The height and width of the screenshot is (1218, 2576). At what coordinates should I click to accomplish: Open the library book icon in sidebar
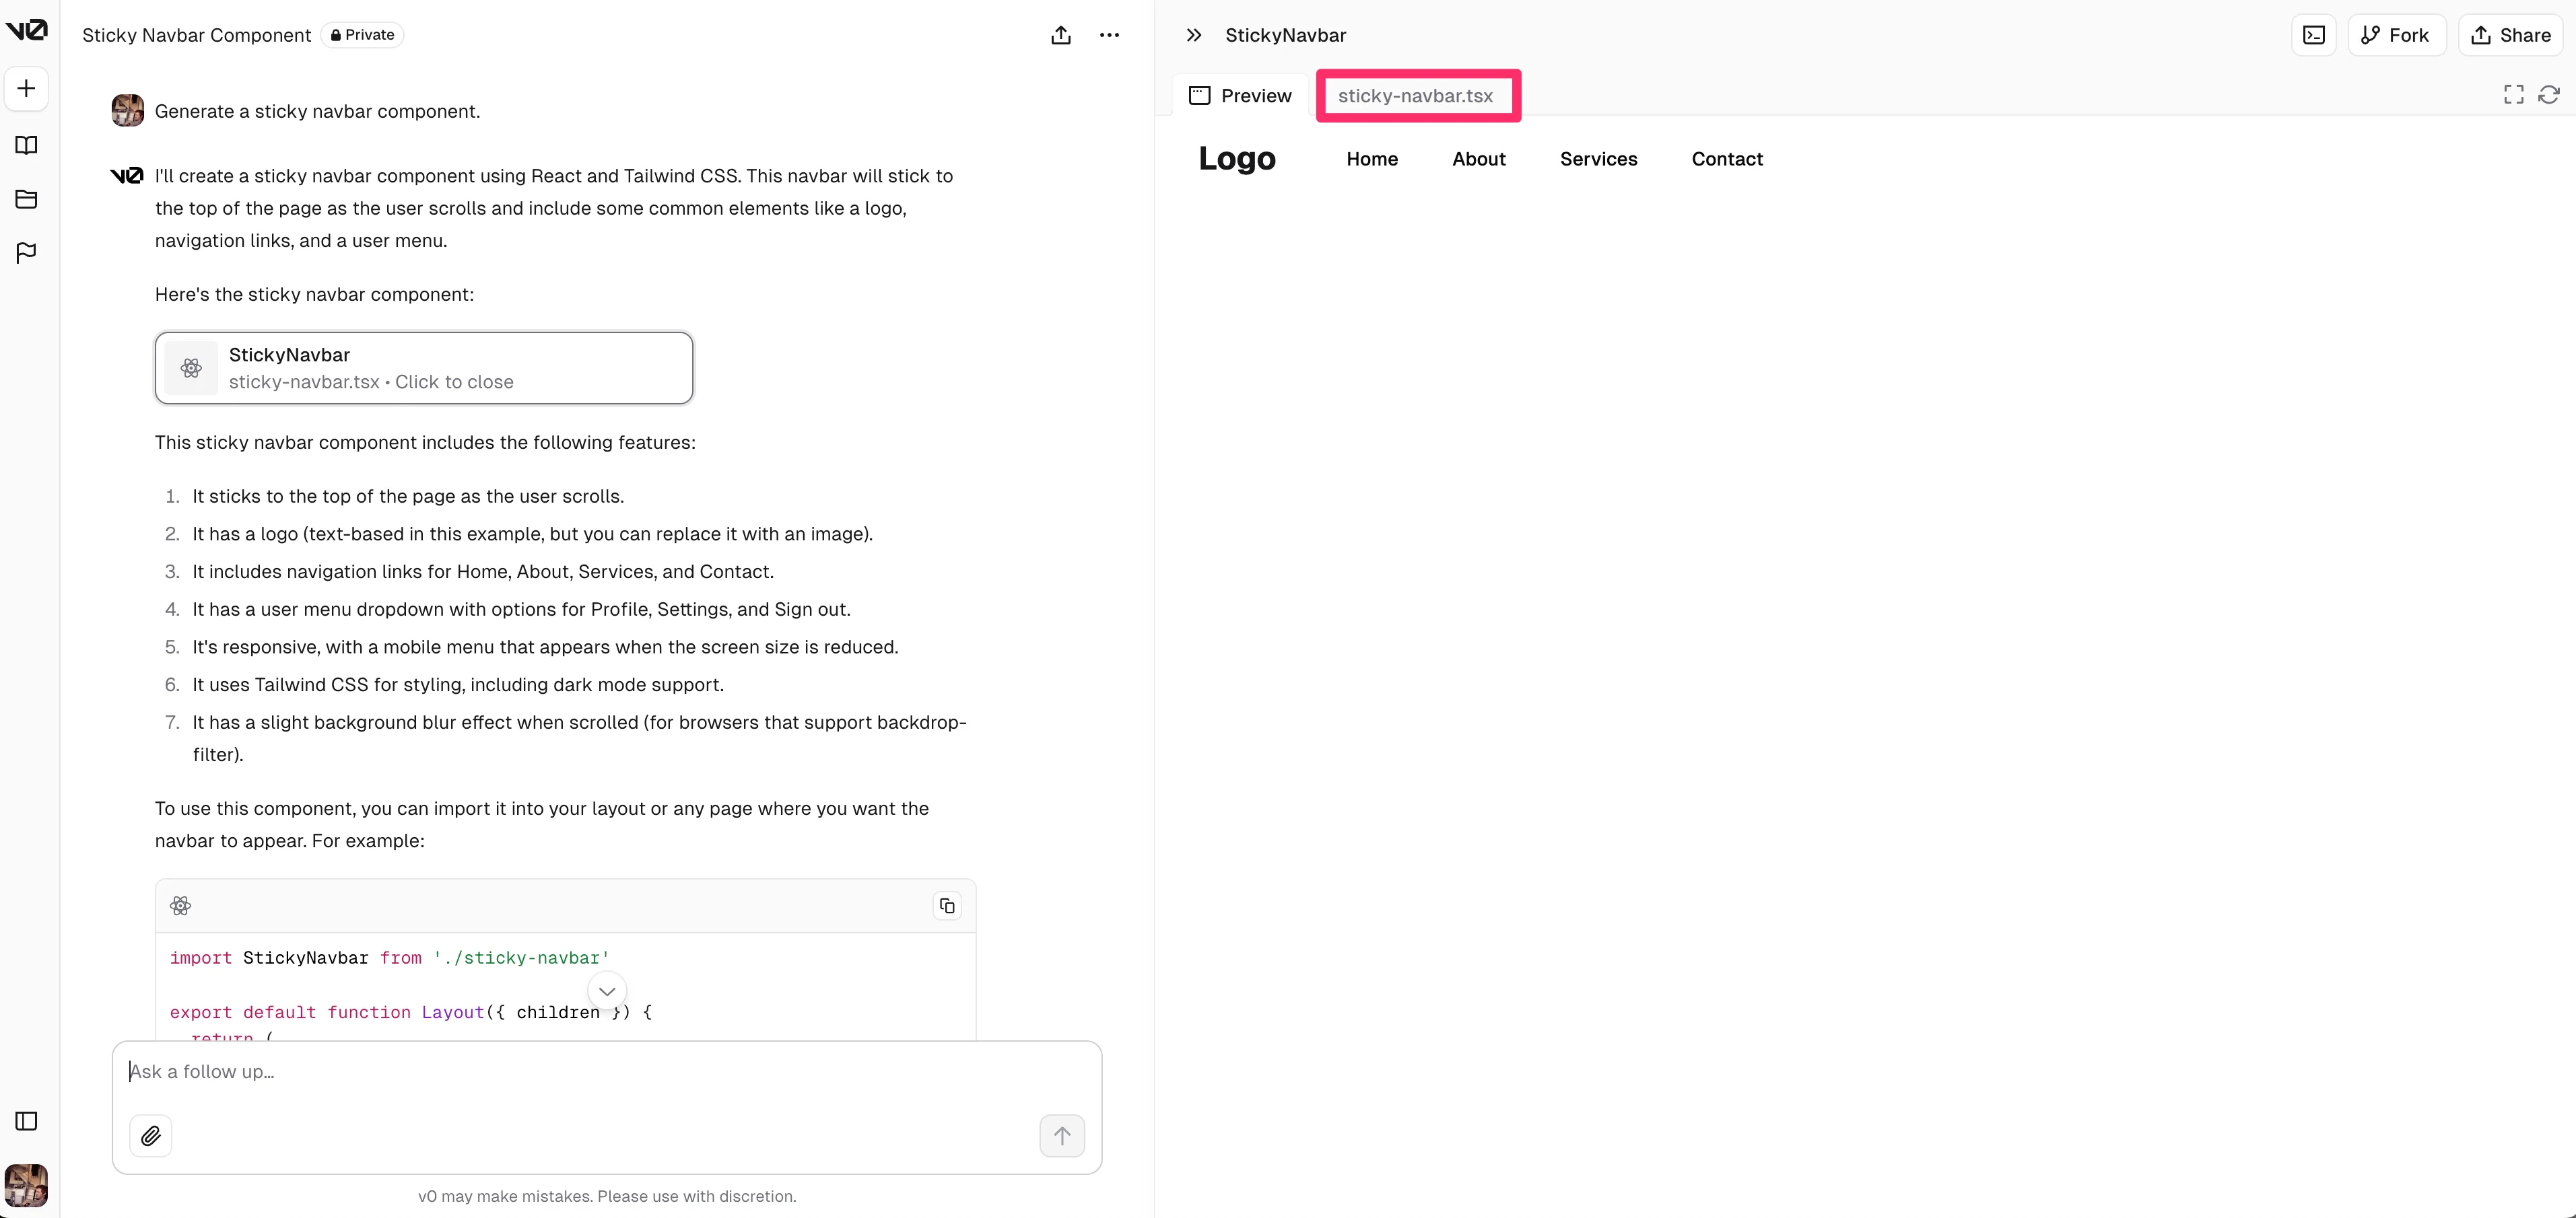[27, 146]
